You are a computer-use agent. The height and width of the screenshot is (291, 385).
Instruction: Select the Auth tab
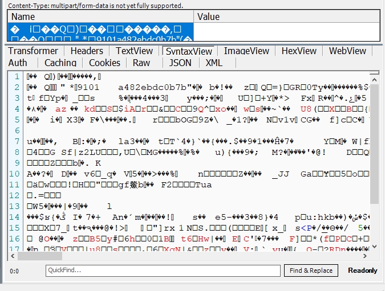[18, 63]
